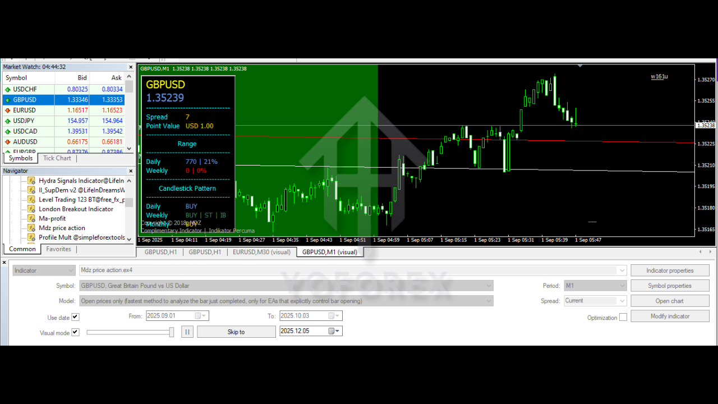Enable the Optimization checkbox
The width and height of the screenshot is (718, 404).
[x=623, y=317]
